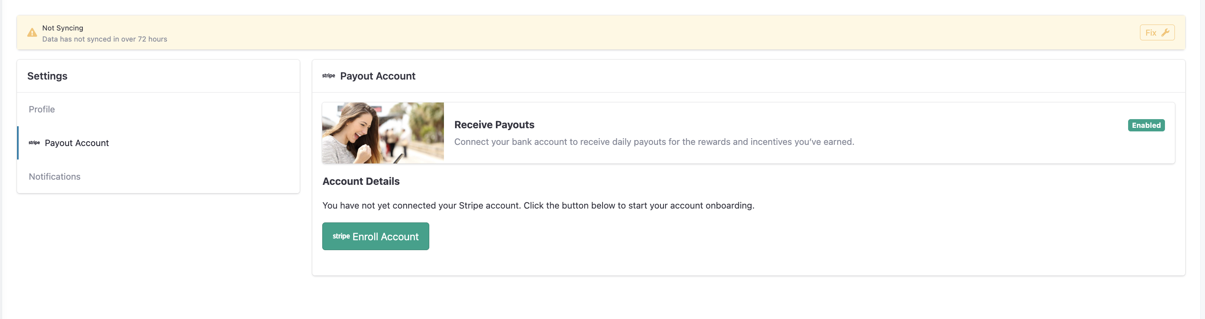This screenshot has width=1205, height=319.
Task: Click the warning triangle icon in banner
Action: [x=32, y=33]
